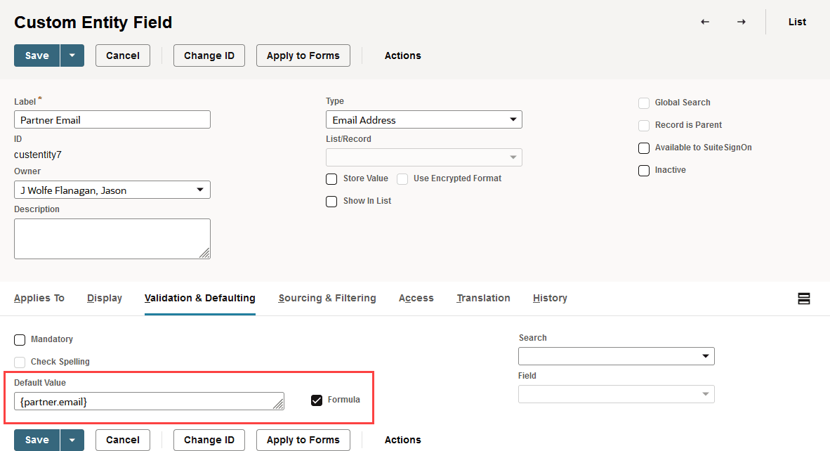Open the Owner dropdown
The height and width of the screenshot is (451, 830).
point(112,190)
